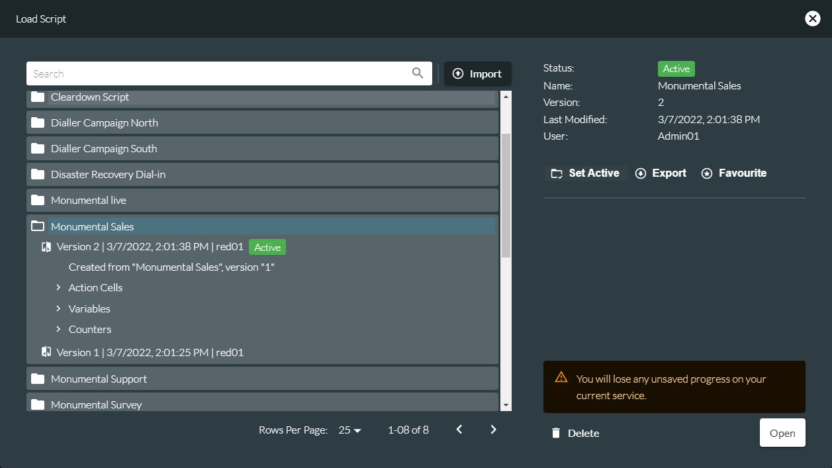Click the Import upload arrow icon
Screen dimensions: 832x468
tap(458, 74)
